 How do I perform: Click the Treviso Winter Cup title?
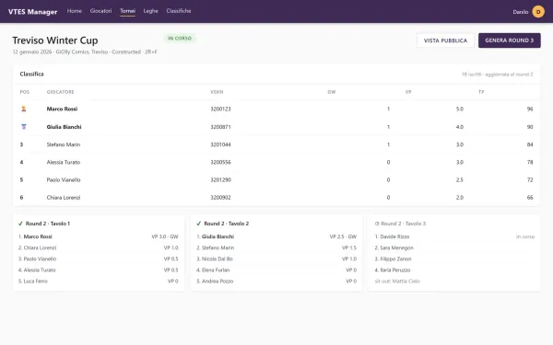pyautogui.click(x=55, y=40)
